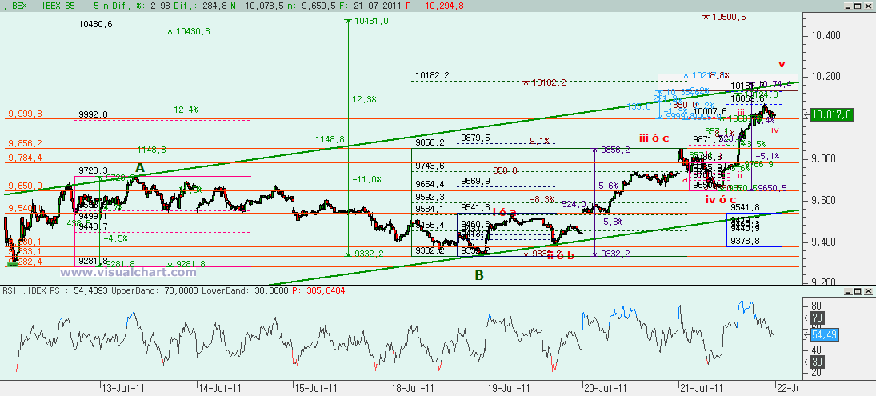Screen dimensions: 876x396
Task: Click the 20-Jul-11 date label
Action: [x=606, y=387]
